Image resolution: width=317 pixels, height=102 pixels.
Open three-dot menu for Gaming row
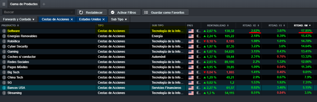pos(4,52)
